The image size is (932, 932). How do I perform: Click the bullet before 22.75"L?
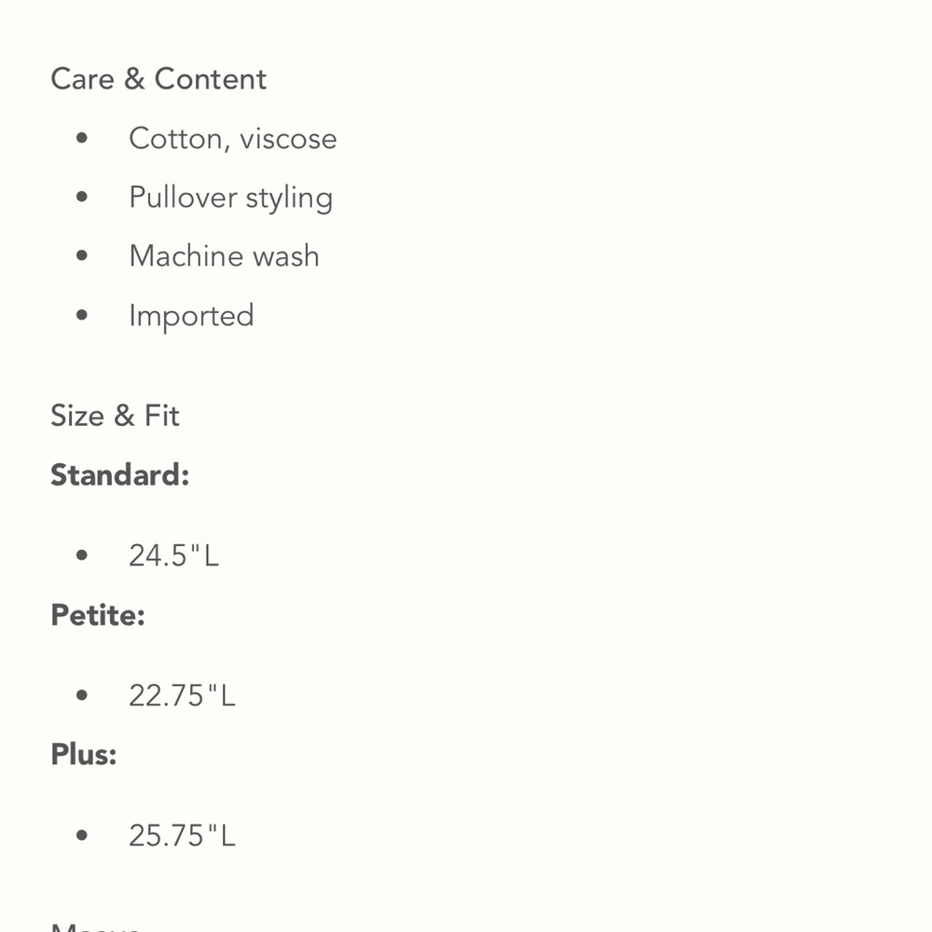pos(82,695)
